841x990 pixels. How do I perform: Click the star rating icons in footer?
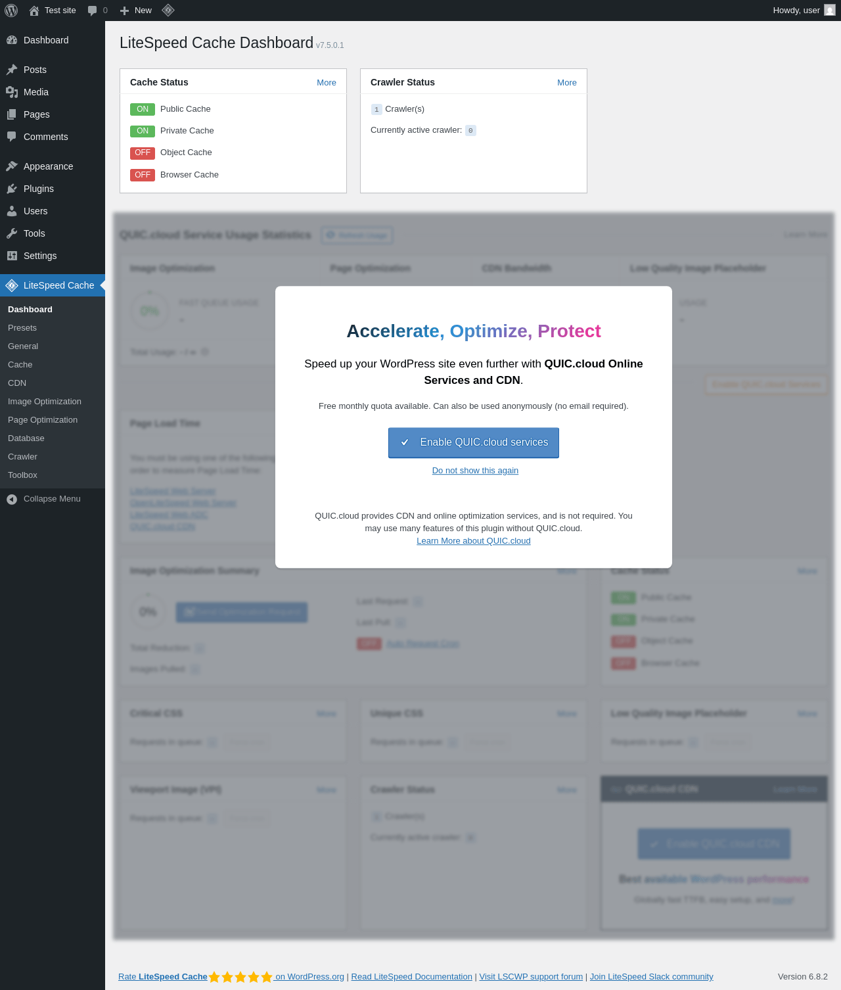[x=240, y=977]
